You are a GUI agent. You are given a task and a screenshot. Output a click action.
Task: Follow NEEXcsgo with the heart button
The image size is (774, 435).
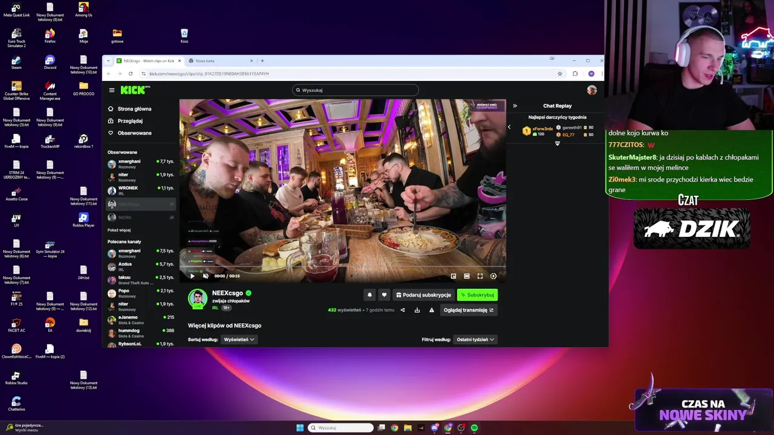click(x=384, y=295)
